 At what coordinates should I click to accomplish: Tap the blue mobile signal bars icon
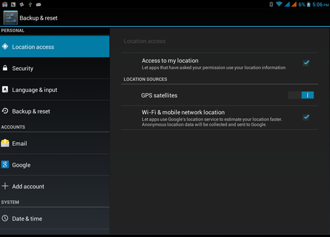287,4
